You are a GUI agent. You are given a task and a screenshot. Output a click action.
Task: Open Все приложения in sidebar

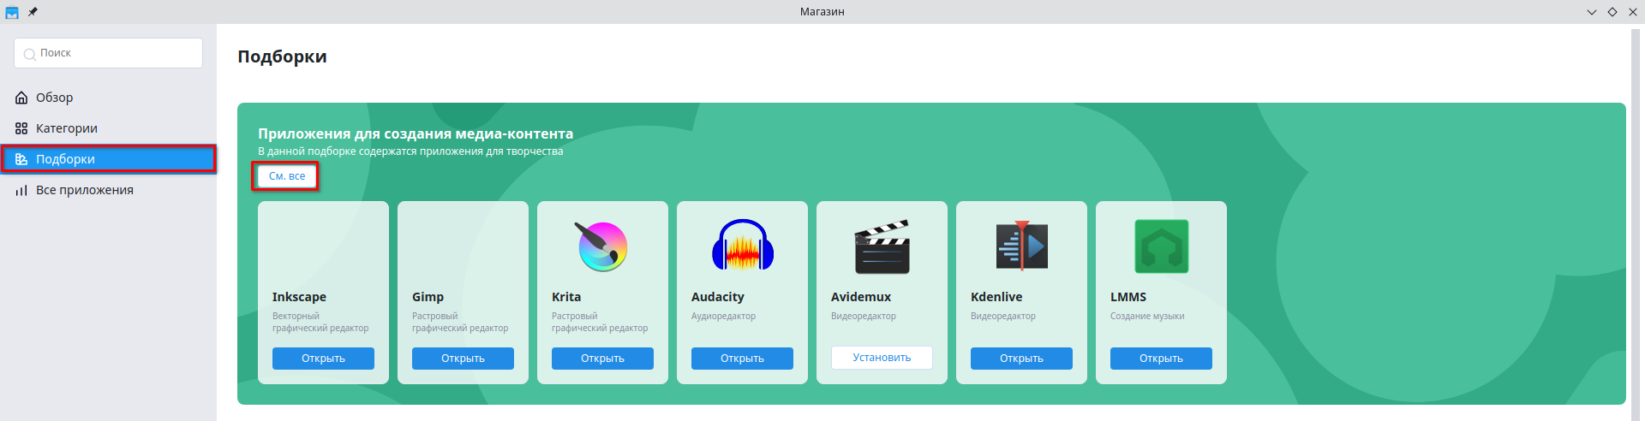click(x=84, y=190)
